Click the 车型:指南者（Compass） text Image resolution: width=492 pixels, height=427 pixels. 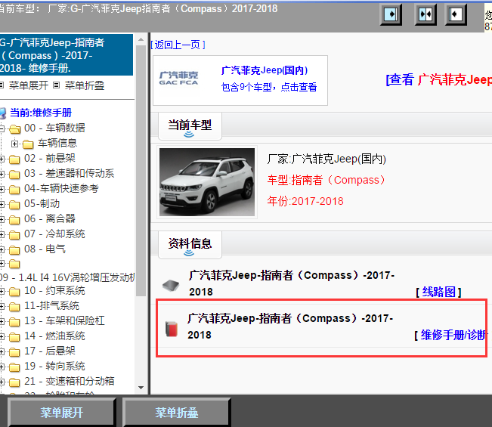tap(326, 180)
